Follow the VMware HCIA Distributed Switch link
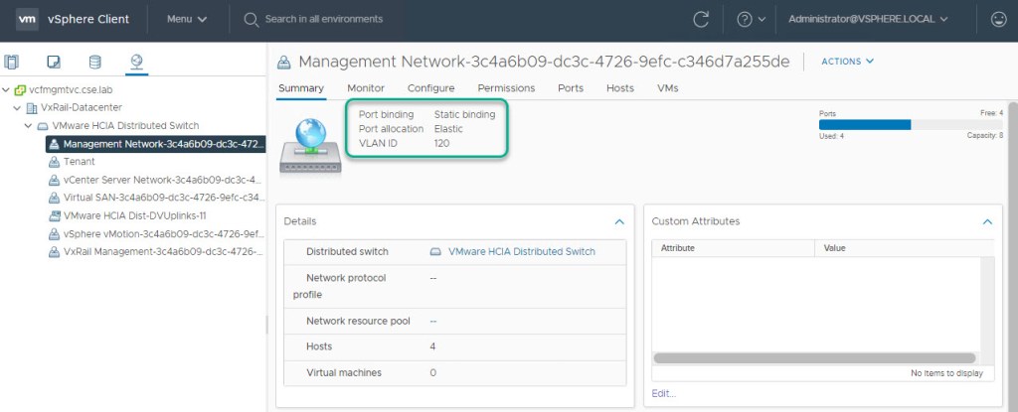1018x412 pixels. coord(521,252)
